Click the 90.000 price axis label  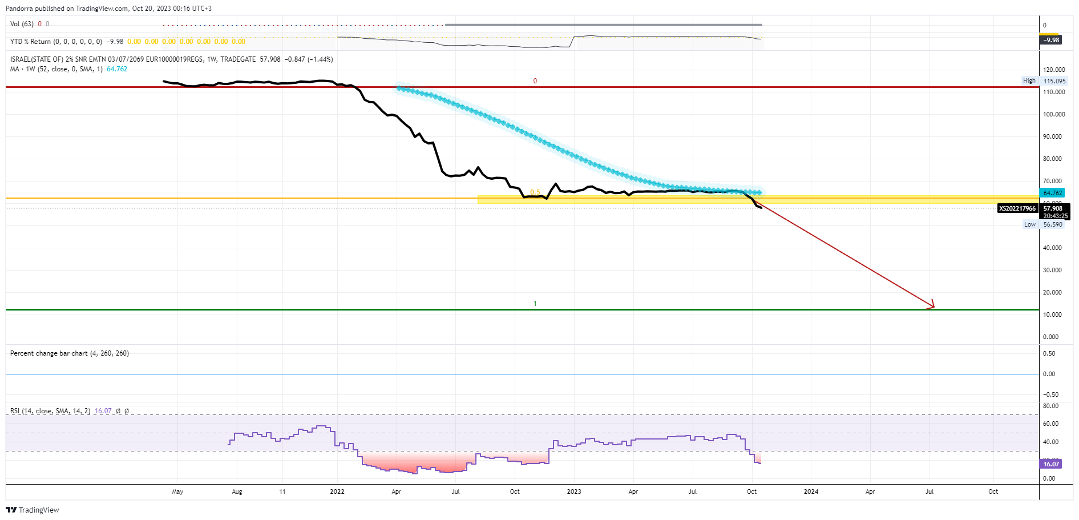[1052, 136]
